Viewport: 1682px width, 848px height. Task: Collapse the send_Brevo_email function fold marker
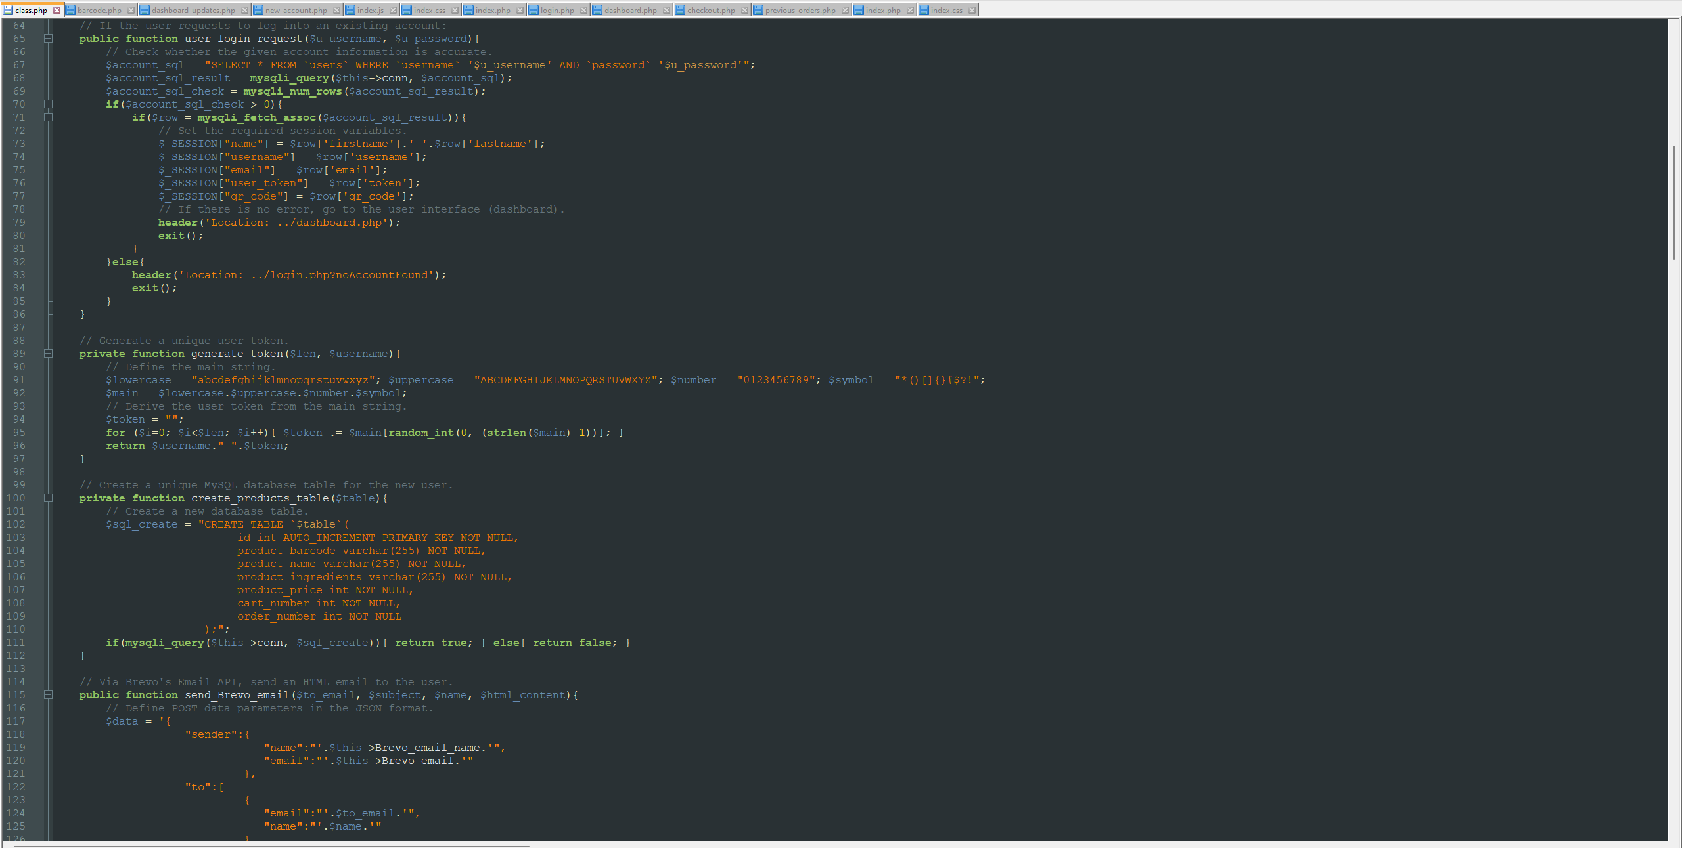pyautogui.click(x=47, y=694)
